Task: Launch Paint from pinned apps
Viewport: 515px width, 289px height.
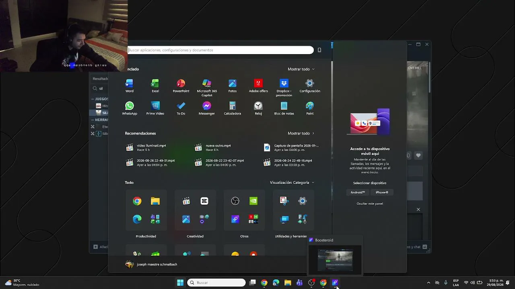Action: (310, 108)
